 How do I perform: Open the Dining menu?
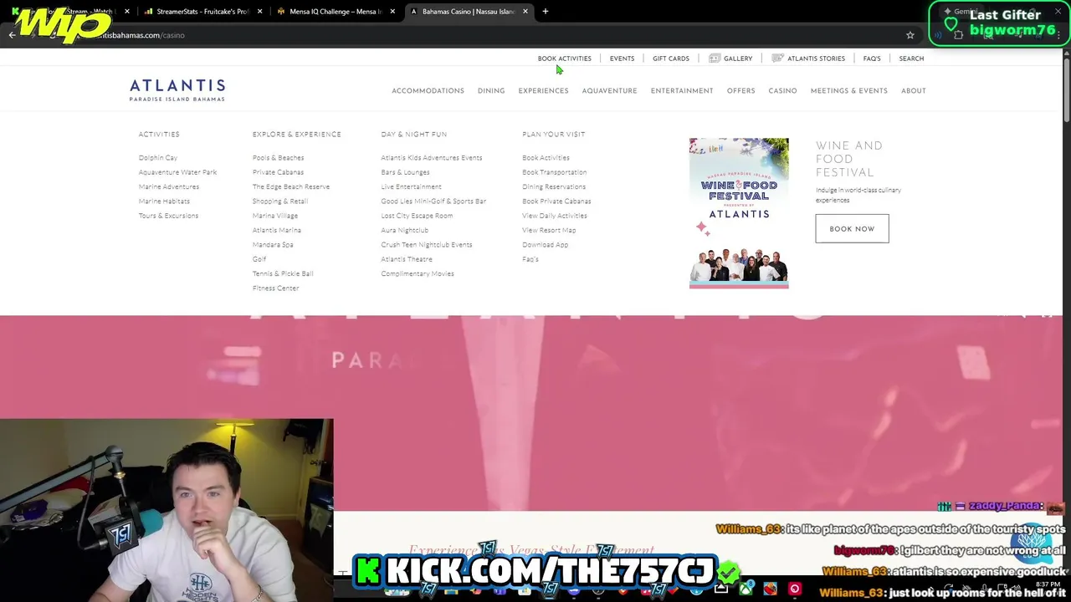point(491,91)
